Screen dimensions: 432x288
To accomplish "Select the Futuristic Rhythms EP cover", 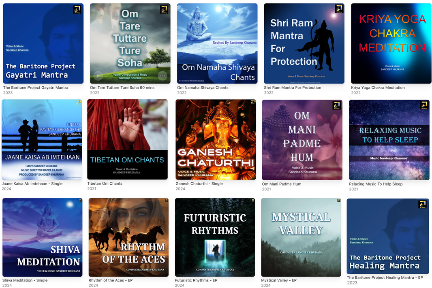I will click(x=215, y=237).
